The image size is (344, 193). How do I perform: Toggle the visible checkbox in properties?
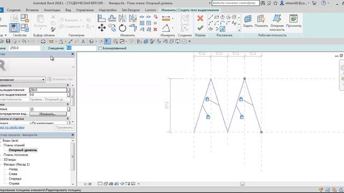32,109
